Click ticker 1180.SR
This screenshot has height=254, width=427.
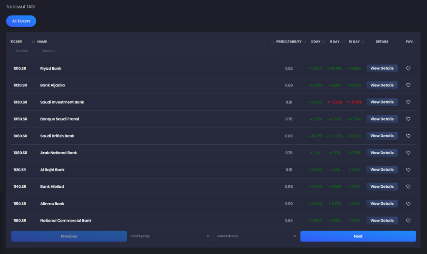click(20, 221)
